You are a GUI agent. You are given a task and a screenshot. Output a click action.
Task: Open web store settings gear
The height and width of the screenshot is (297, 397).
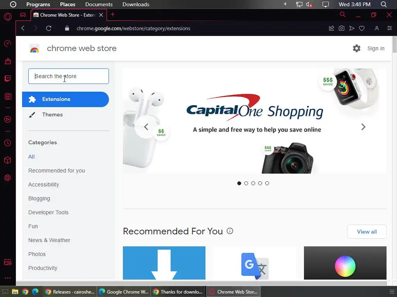tap(357, 48)
